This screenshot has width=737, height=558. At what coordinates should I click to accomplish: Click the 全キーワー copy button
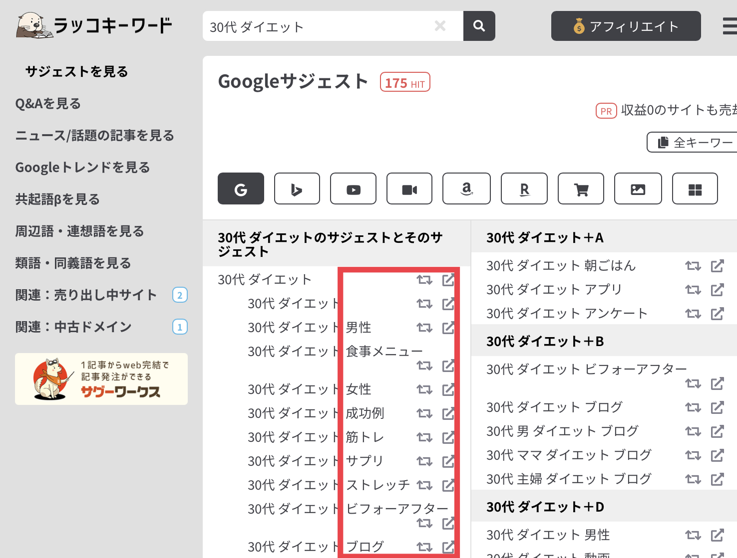click(692, 142)
